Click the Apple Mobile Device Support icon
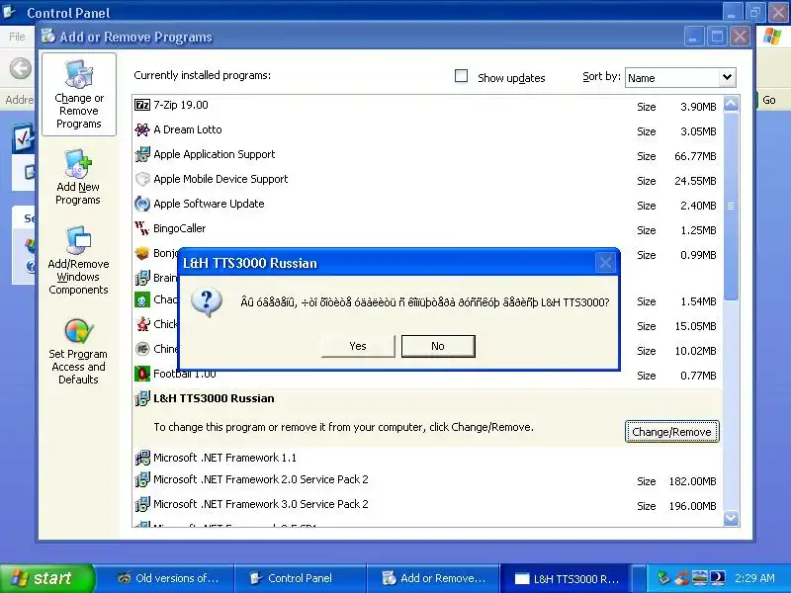Image resolution: width=791 pixels, height=593 pixels. click(142, 179)
